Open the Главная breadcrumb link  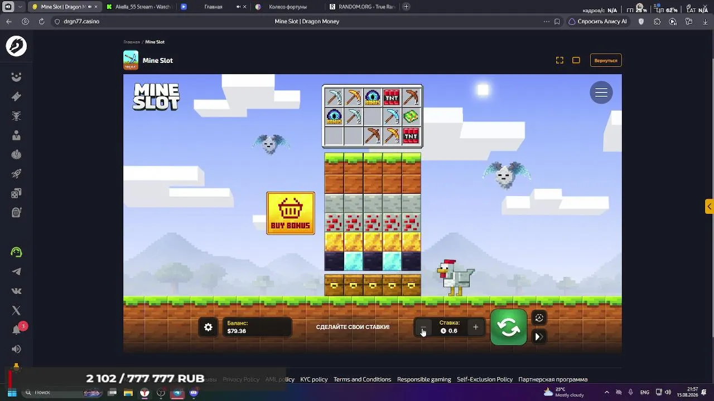point(132,42)
